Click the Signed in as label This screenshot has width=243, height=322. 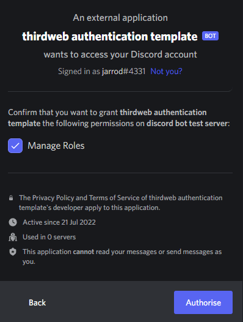click(x=79, y=71)
